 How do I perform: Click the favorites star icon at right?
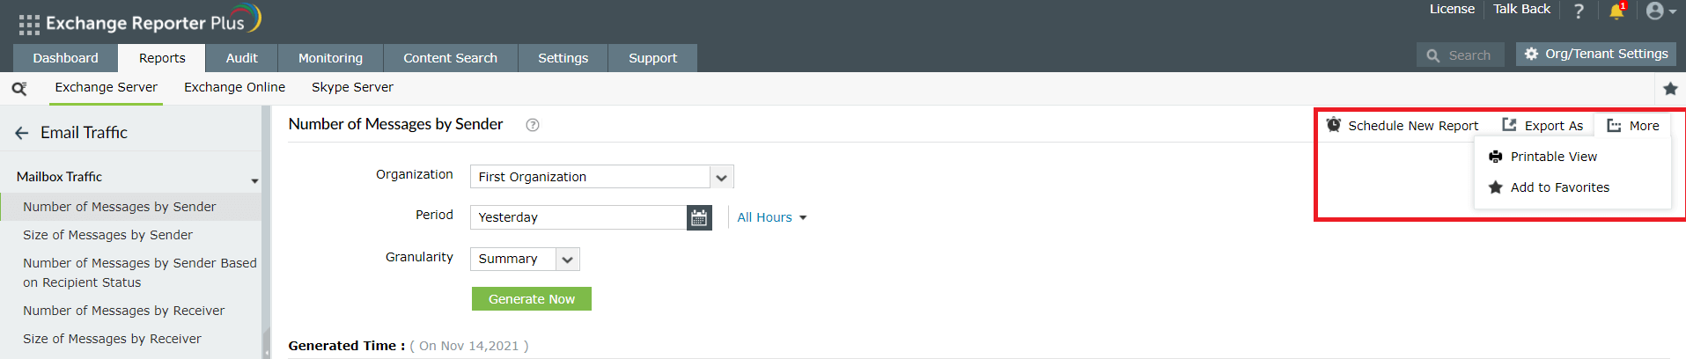coord(1670,88)
